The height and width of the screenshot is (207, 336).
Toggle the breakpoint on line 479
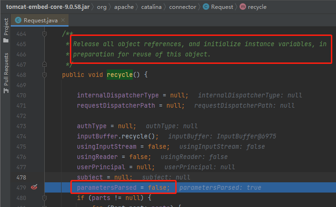[x=34, y=187]
